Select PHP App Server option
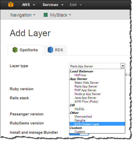The width and height of the screenshot is (134, 141). pos(86,90)
